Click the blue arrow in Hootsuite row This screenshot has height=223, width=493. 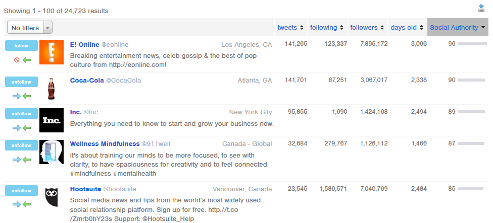(x=17, y=204)
